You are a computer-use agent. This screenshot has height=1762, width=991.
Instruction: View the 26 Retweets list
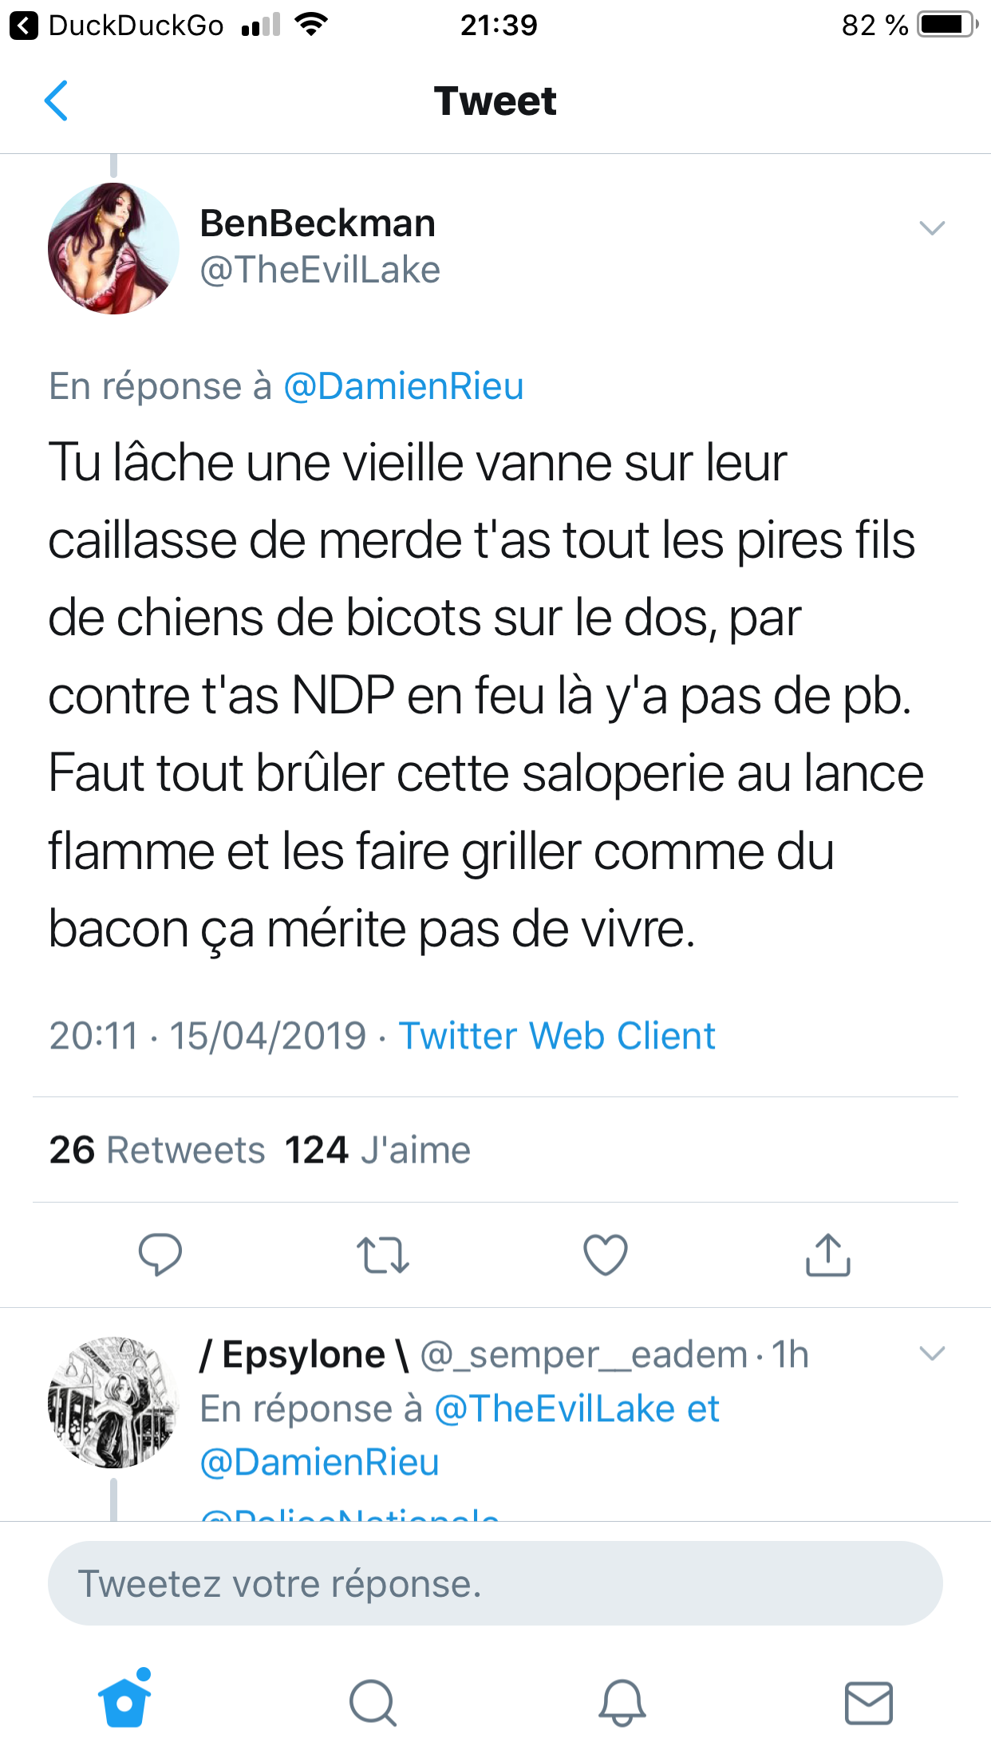[157, 1150]
